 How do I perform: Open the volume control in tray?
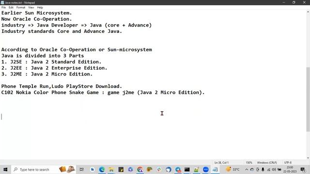[274, 170]
